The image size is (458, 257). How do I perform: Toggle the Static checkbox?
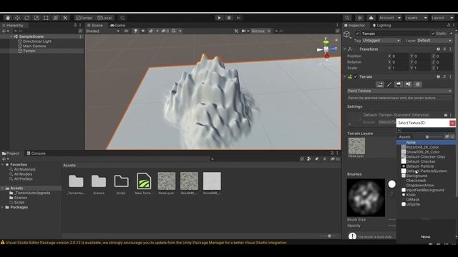pyautogui.click(x=433, y=34)
